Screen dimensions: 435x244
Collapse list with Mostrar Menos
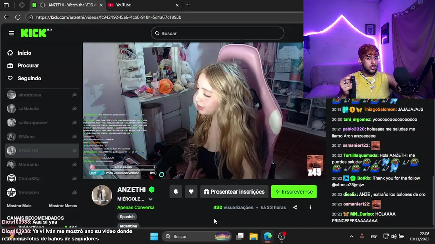(x=63, y=206)
